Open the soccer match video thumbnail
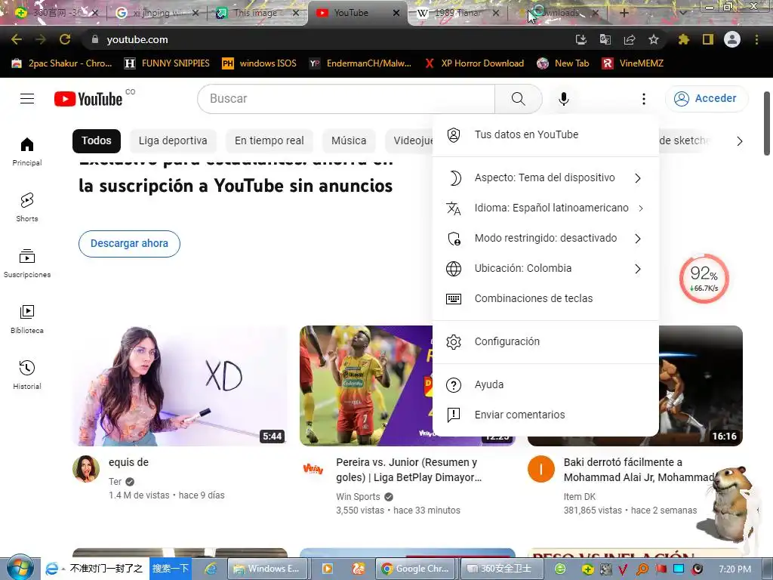The width and height of the screenshot is (773, 580). coord(366,386)
